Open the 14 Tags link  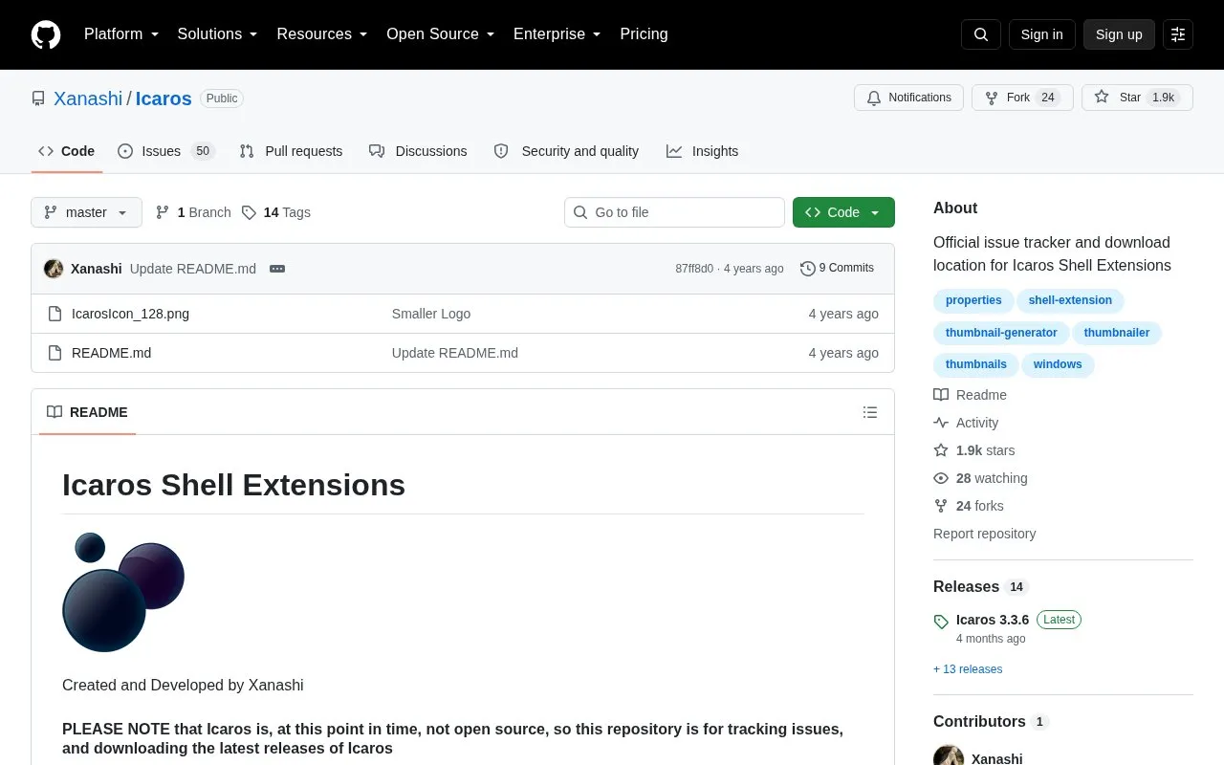(x=275, y=212)
